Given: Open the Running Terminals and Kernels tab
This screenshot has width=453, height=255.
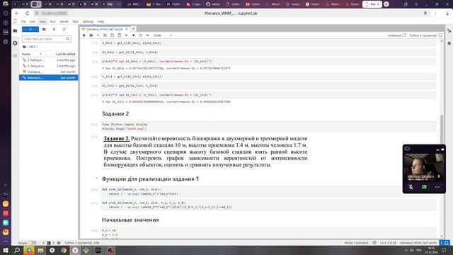Looking at the screenshot, I should [16, 43].
